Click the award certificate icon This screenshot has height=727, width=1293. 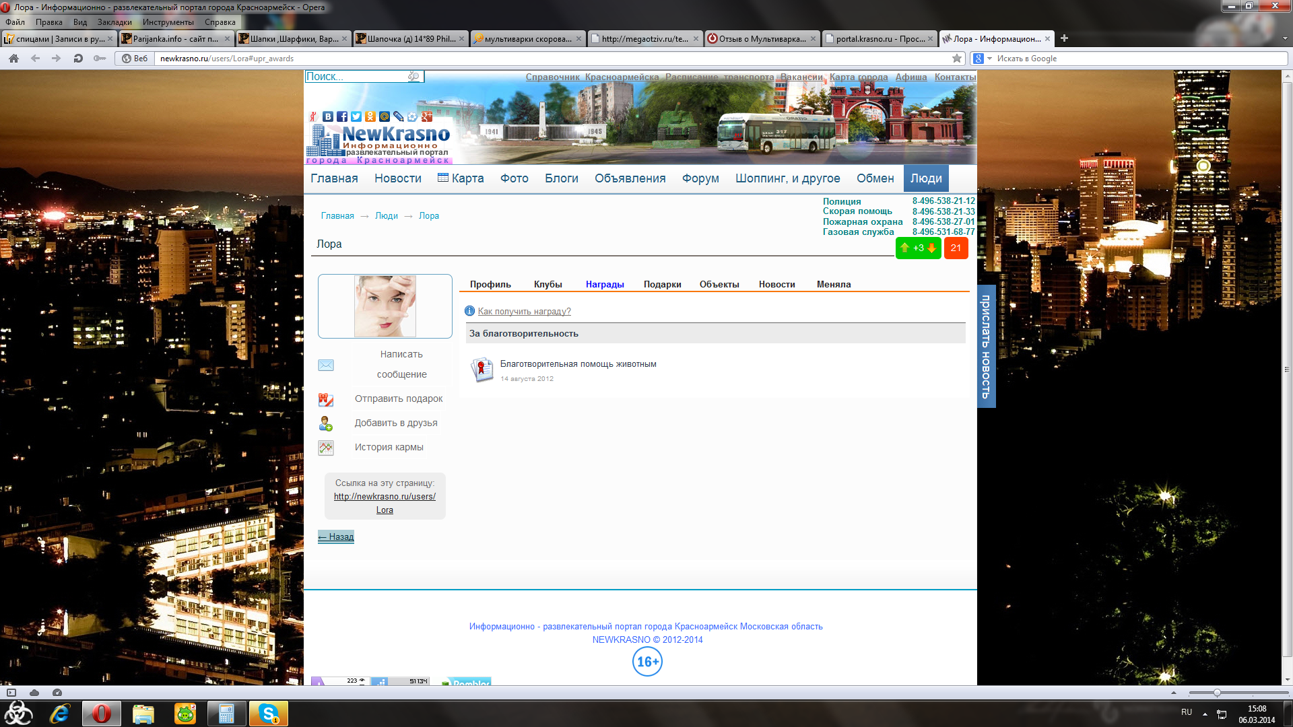click(x=482, y=370)
